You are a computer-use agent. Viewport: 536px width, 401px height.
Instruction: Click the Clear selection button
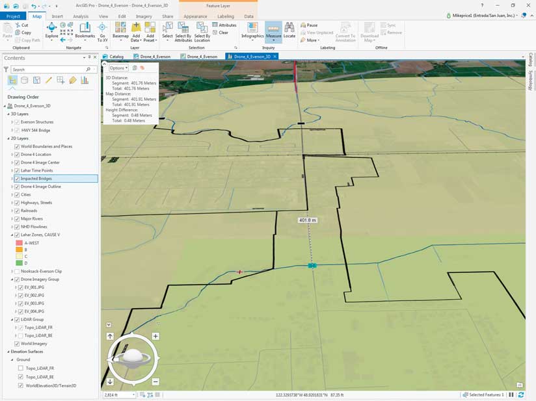pyautogui.click(x=221, y=32)
